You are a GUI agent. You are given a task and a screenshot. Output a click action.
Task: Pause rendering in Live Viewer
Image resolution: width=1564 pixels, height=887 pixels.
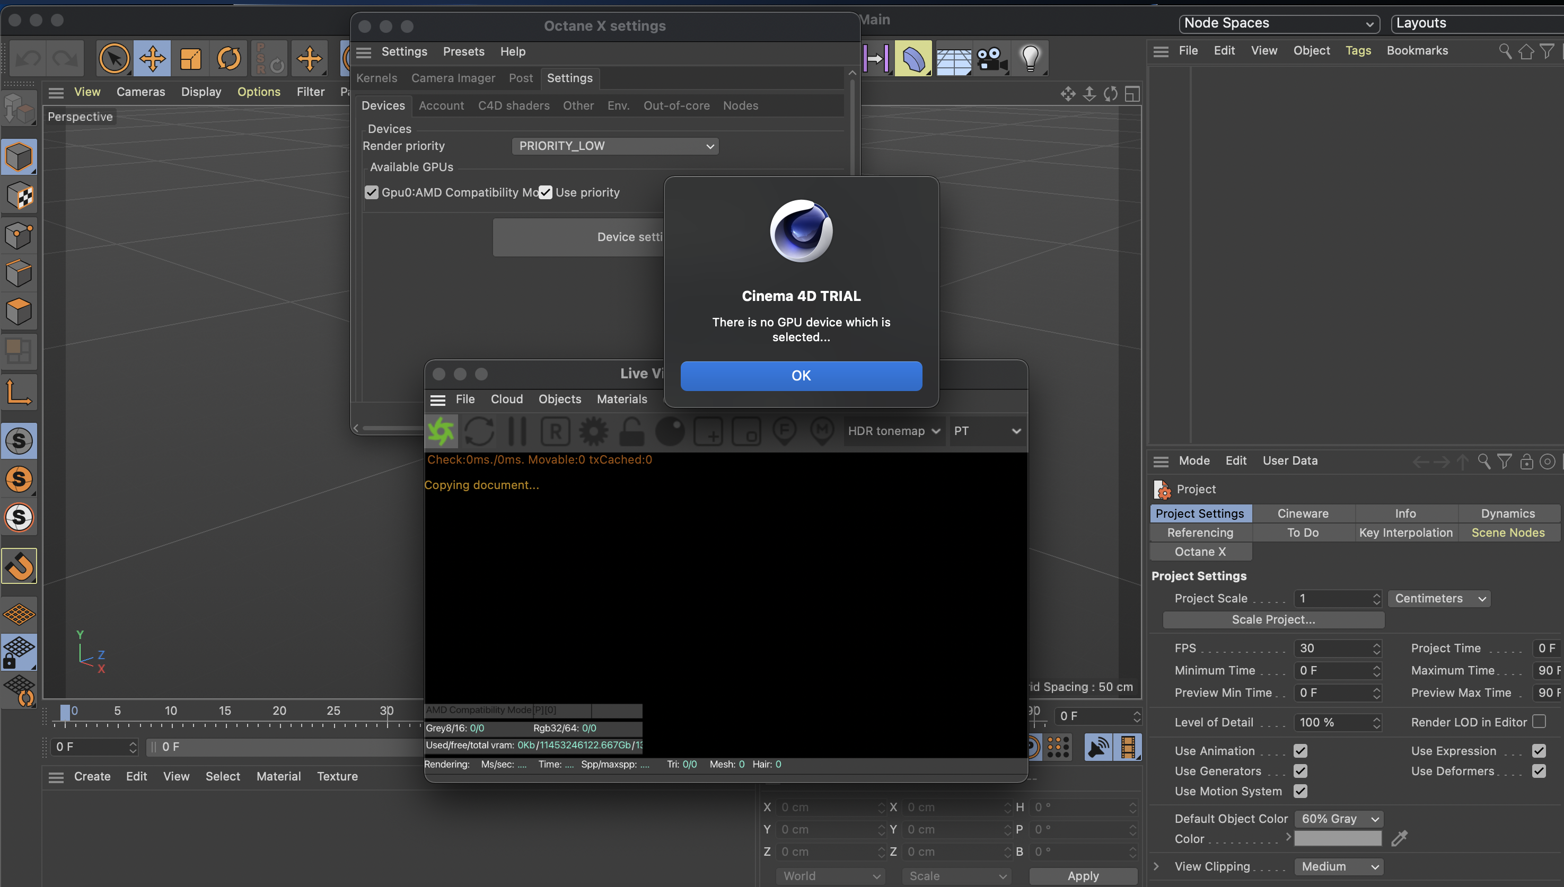click(x=517, y=431)
